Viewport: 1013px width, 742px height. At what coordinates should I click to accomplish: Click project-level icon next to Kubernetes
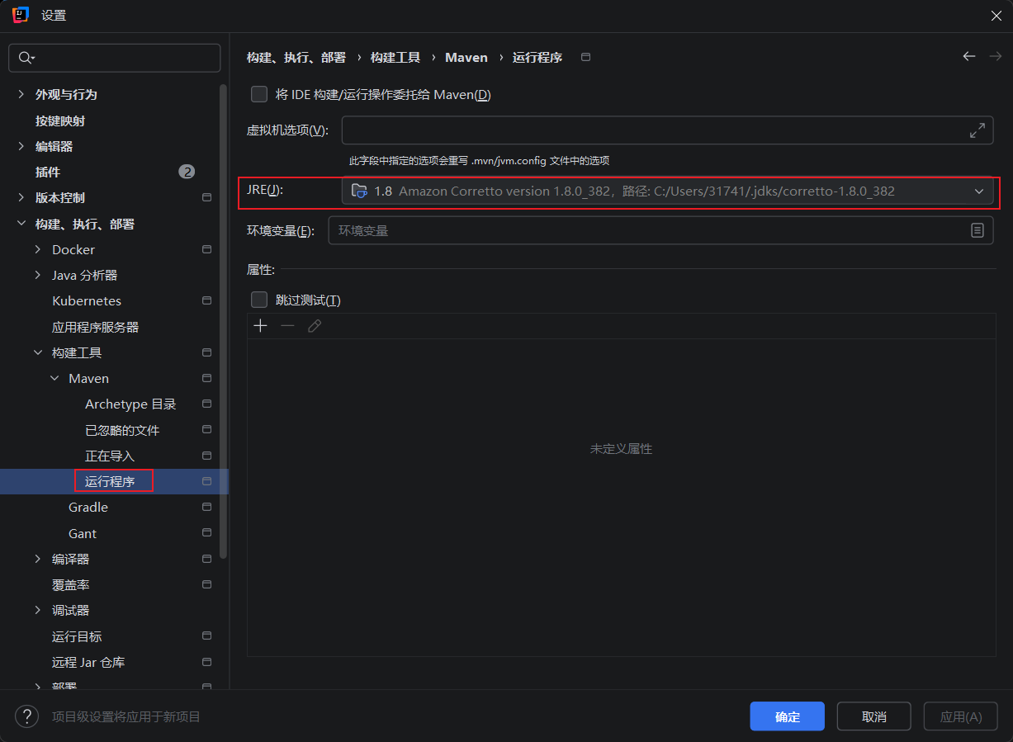tap(206, 301)
